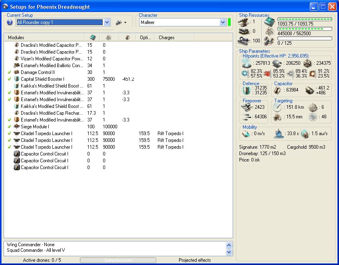This screenshot has width=339, height=265.
Task: Expand the small arrow beside the ship icon
Action: [125, 22]
